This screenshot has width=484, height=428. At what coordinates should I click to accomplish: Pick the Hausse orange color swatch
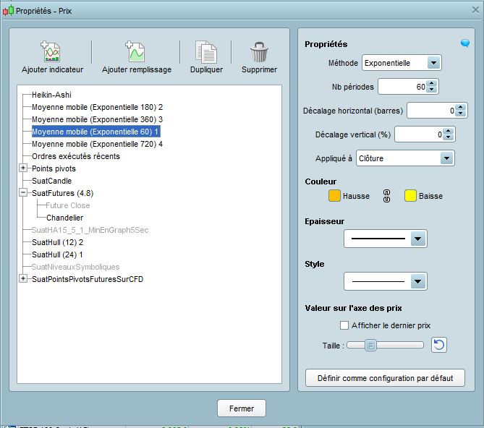click(x=334, y=196)
